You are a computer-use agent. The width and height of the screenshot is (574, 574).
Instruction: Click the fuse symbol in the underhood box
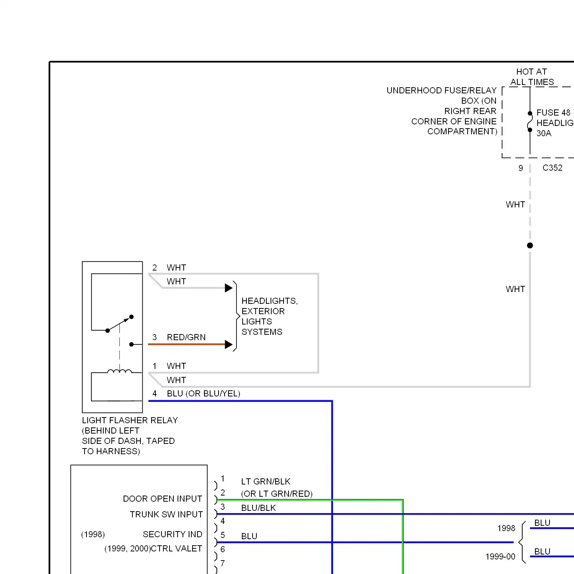pyautogui.click(x=530, y=122)
